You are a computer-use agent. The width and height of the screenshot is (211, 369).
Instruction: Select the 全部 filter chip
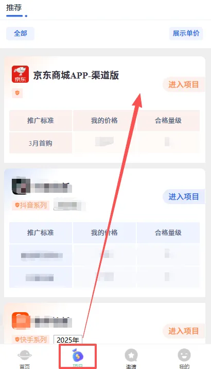pyautogui.click(x=21, y=34)
